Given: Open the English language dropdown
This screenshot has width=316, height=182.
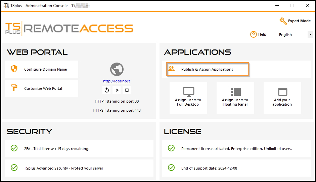Looking at the screenshot, I should coord(310,35).
